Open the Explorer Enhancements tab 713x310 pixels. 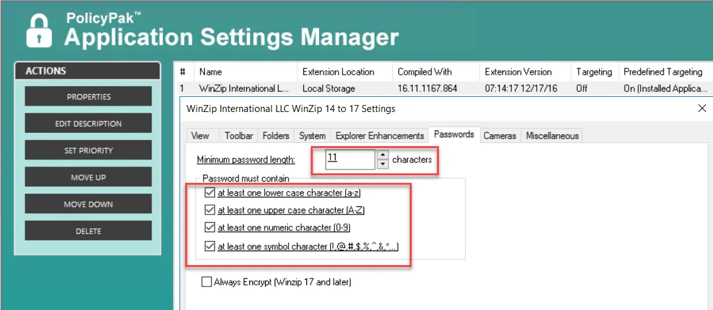click(380, 135)
